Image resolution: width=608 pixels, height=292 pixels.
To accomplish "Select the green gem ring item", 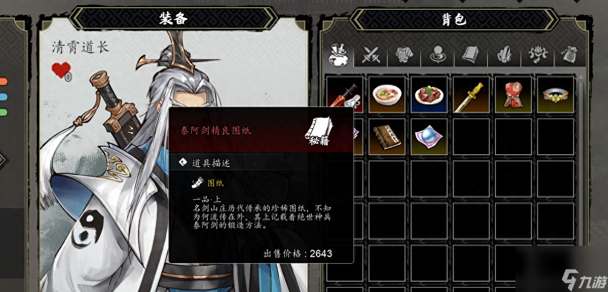I will (556, 95).
